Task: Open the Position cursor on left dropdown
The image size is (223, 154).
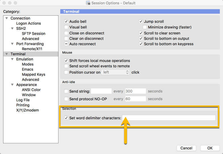Action: [115, 72]
